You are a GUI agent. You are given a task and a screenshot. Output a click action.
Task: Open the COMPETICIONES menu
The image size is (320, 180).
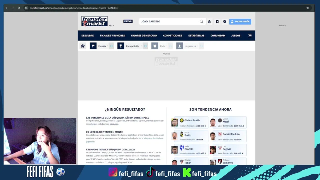(x=172, y=35)
